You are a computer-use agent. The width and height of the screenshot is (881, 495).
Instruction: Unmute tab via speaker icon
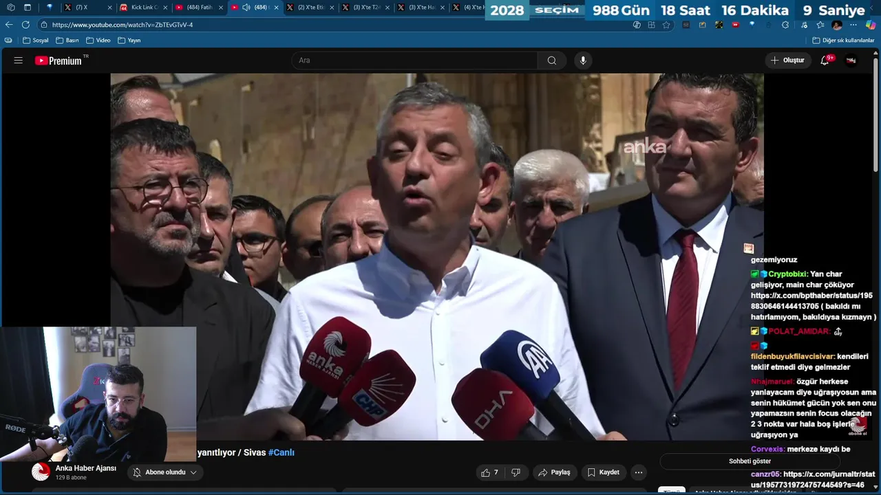pos(246,8)
